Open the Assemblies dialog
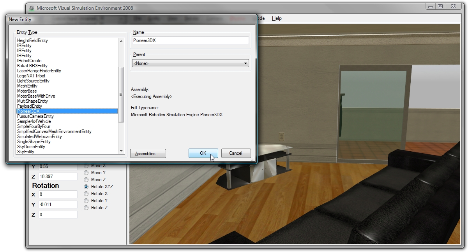Viewport: 468px width, 252px height. point(148,153)
